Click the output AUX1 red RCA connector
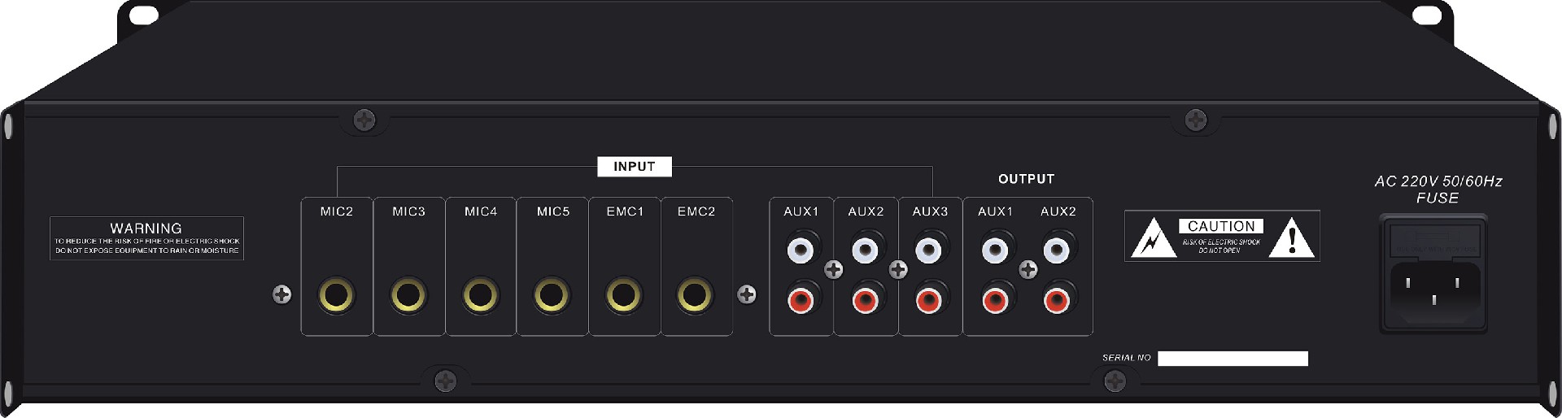Screen dimensions: 1562x418 pyautogui.click(x=994, y=302)
